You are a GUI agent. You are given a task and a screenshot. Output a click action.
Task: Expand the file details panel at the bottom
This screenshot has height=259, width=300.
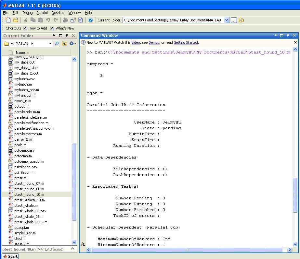click(x=73, y=249)
